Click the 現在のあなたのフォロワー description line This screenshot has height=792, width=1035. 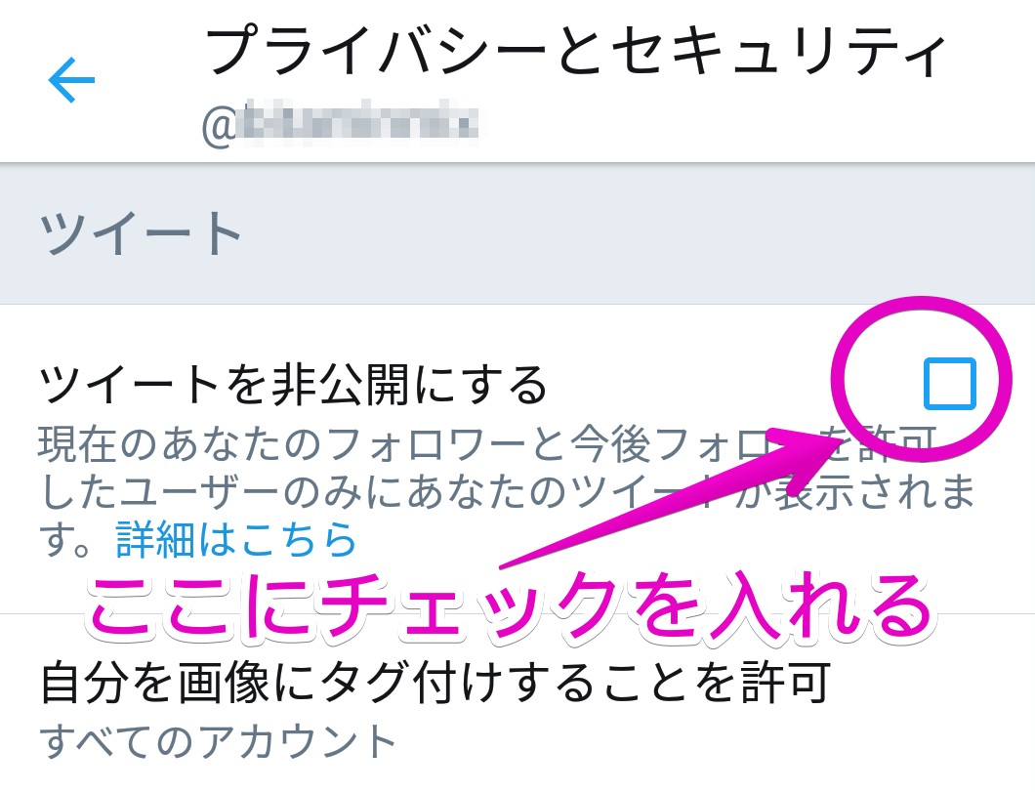[x=487, y=443]
